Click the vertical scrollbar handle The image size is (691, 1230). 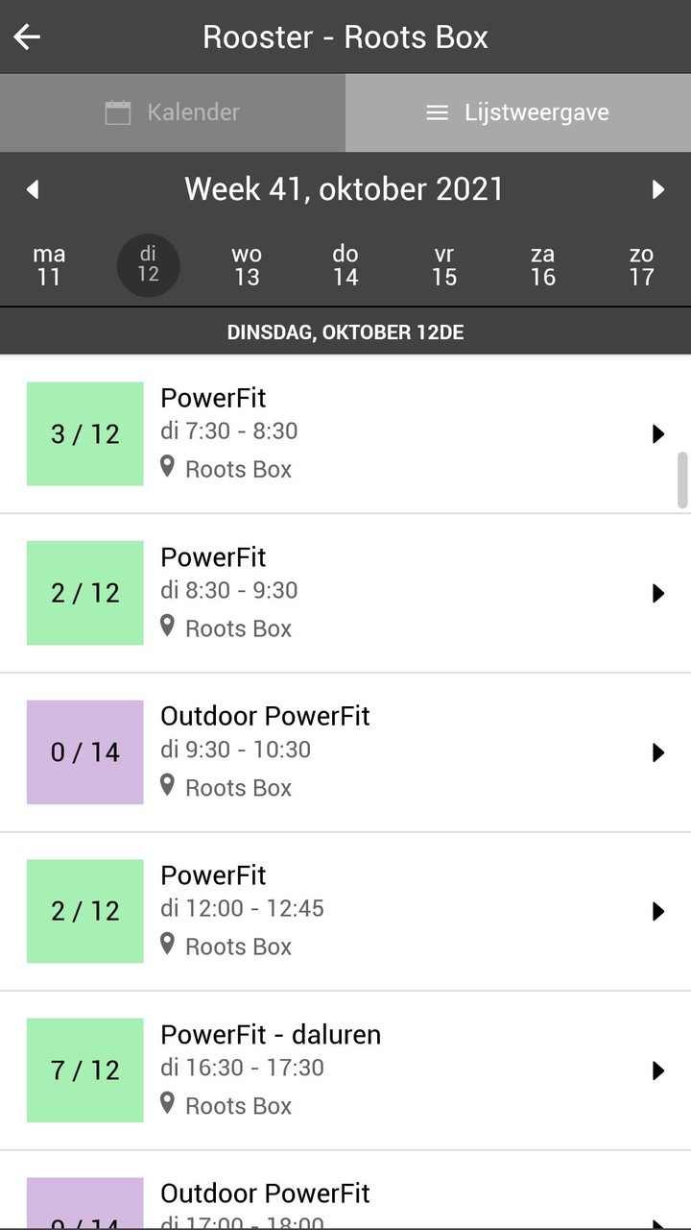[x=683, y=480]
